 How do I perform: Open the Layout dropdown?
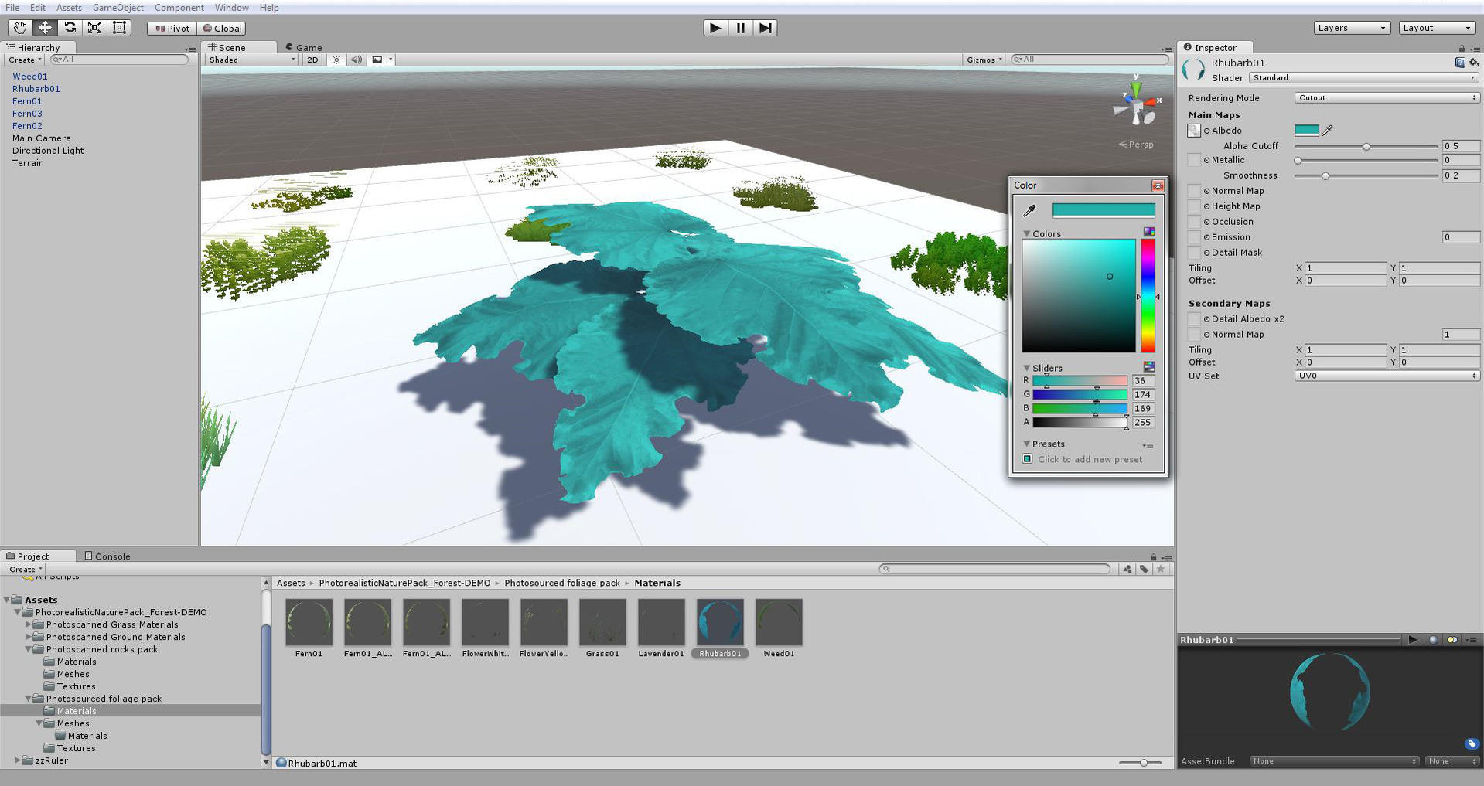(1437, 28)
